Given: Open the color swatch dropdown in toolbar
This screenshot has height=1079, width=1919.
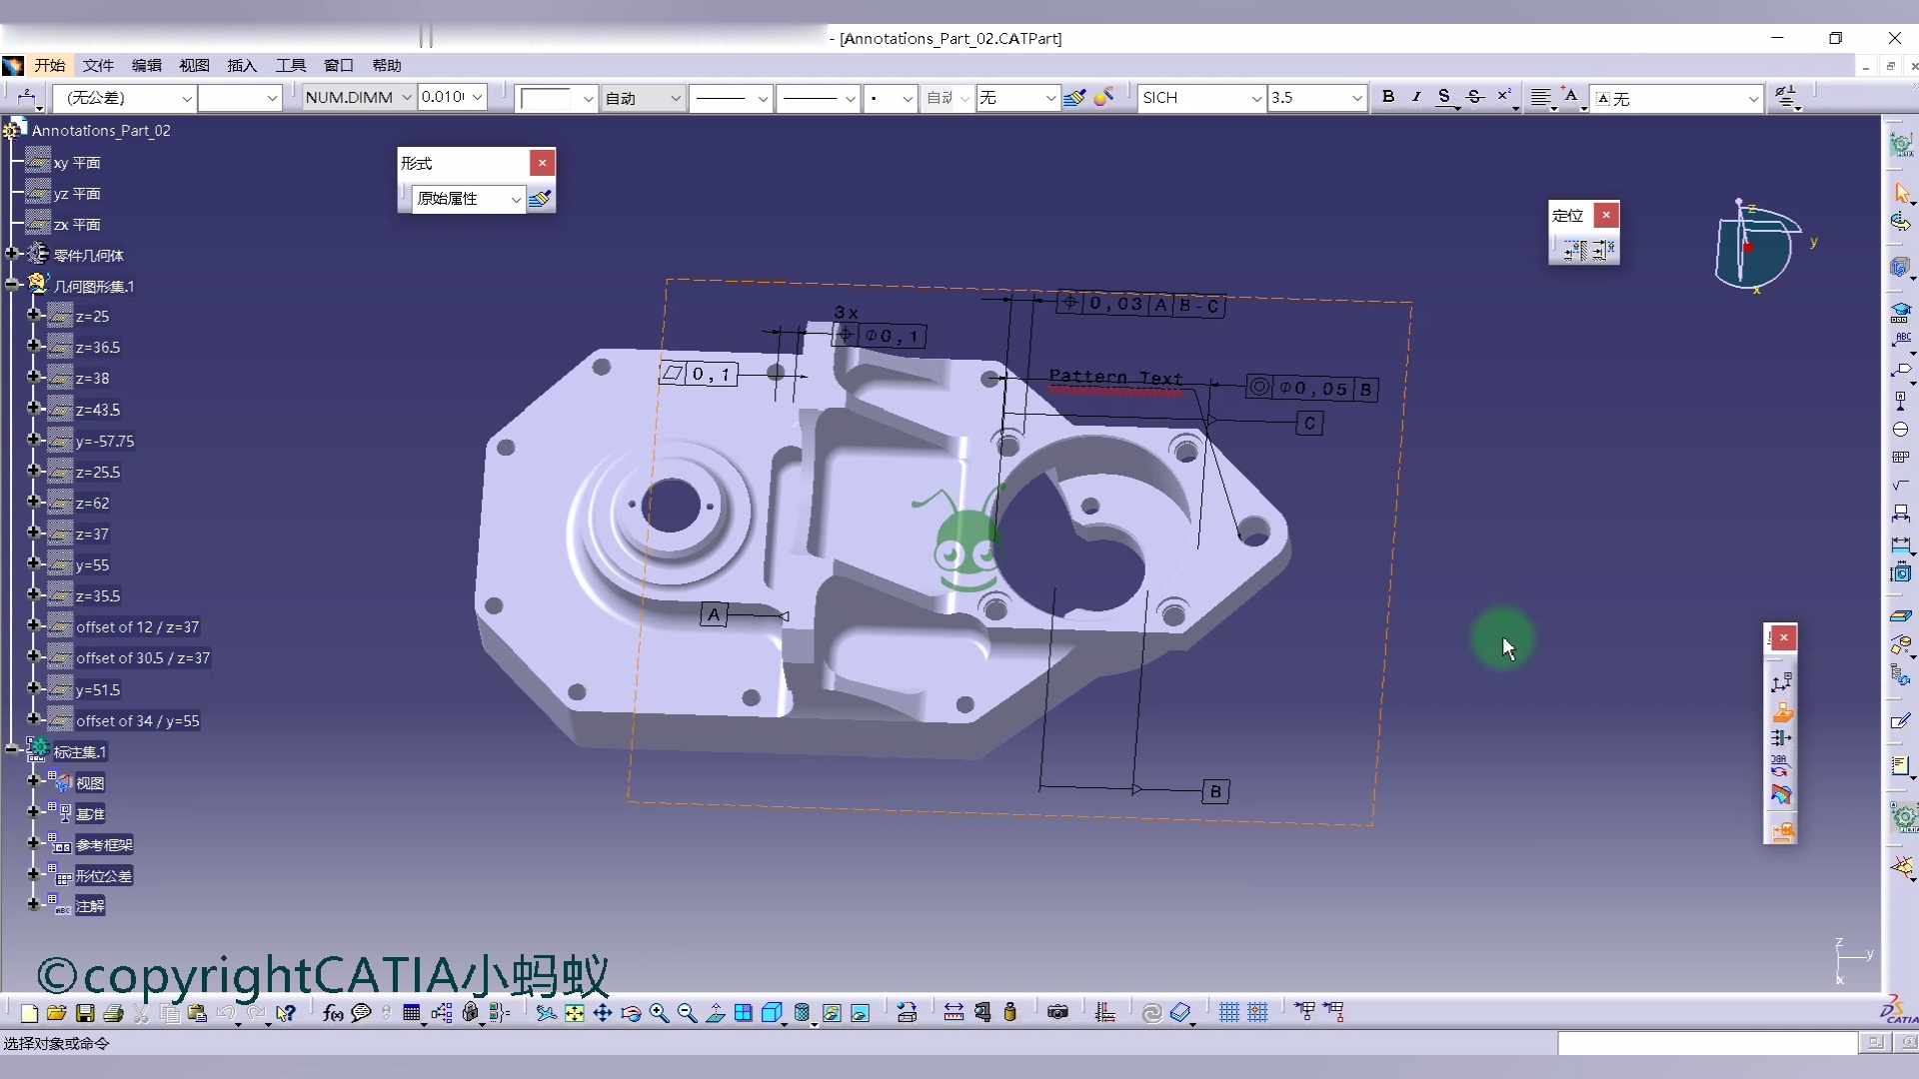Looking at the screenshot, I should coord(588,98).
